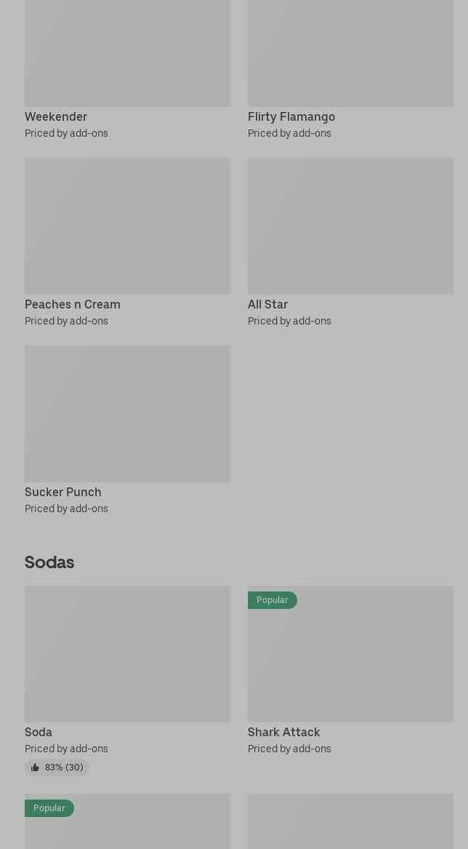Screen dimensions: 468x849
Task: Click "Priced by add-ons" under Sucker Punch
Action: click(x=66, y=509)
